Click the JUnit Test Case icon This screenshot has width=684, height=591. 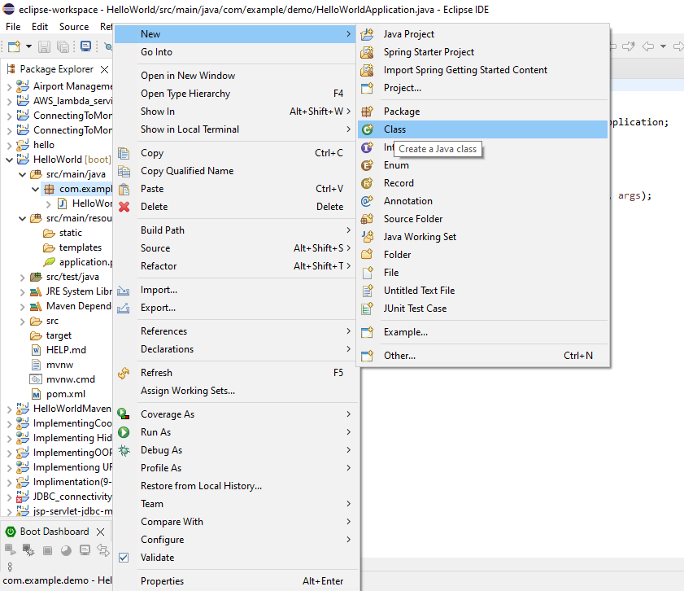pos(368,309)
